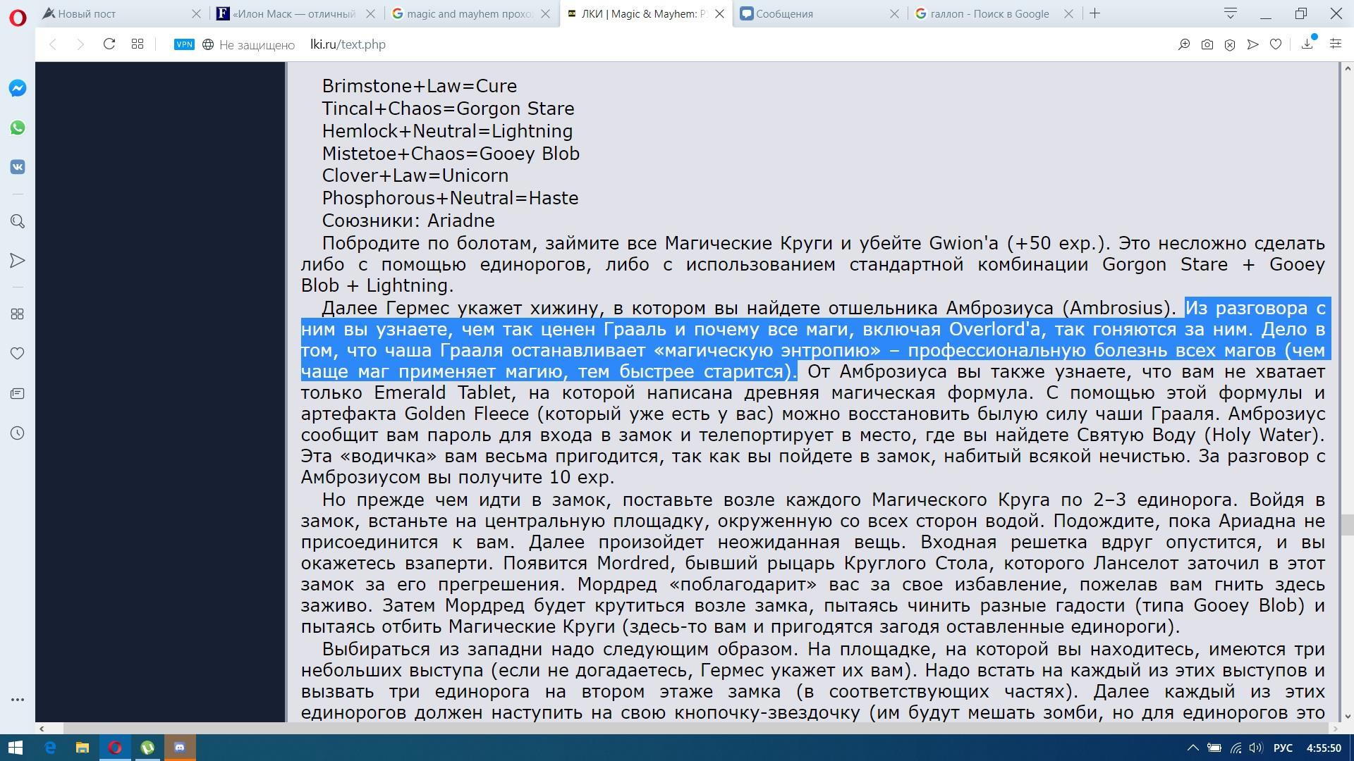Open VK sidebar panel
Viewport: 1354px width, 761px height.
(x=18, y=167)
